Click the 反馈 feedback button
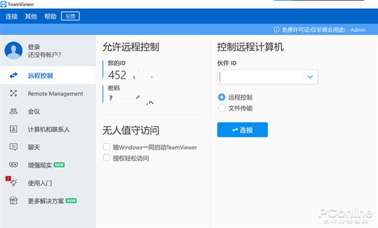378x228 pixels. 70,16
